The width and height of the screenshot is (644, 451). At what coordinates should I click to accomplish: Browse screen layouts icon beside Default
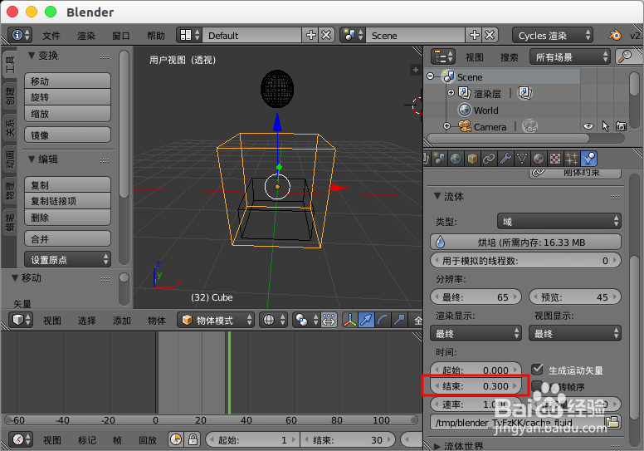pos(189,36)
